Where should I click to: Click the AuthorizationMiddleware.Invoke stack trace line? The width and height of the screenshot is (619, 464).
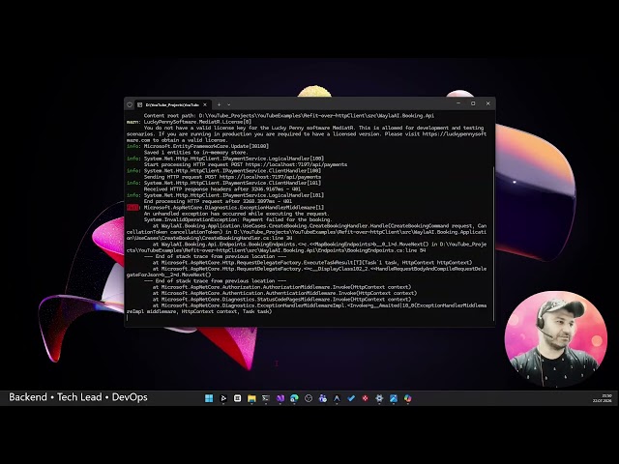(281, 287)
